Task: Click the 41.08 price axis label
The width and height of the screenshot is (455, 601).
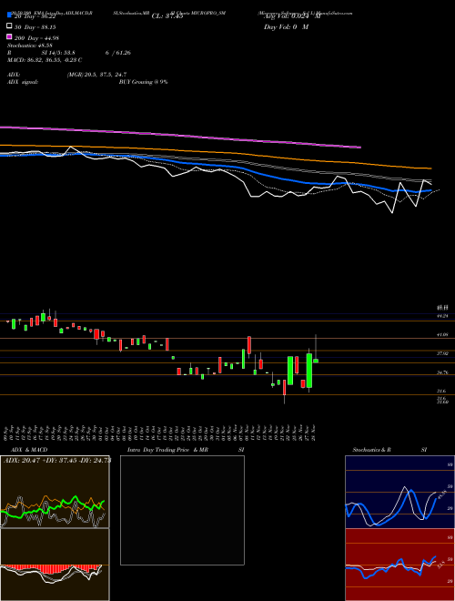Action: pyautogui.click(x=442, y=334)
